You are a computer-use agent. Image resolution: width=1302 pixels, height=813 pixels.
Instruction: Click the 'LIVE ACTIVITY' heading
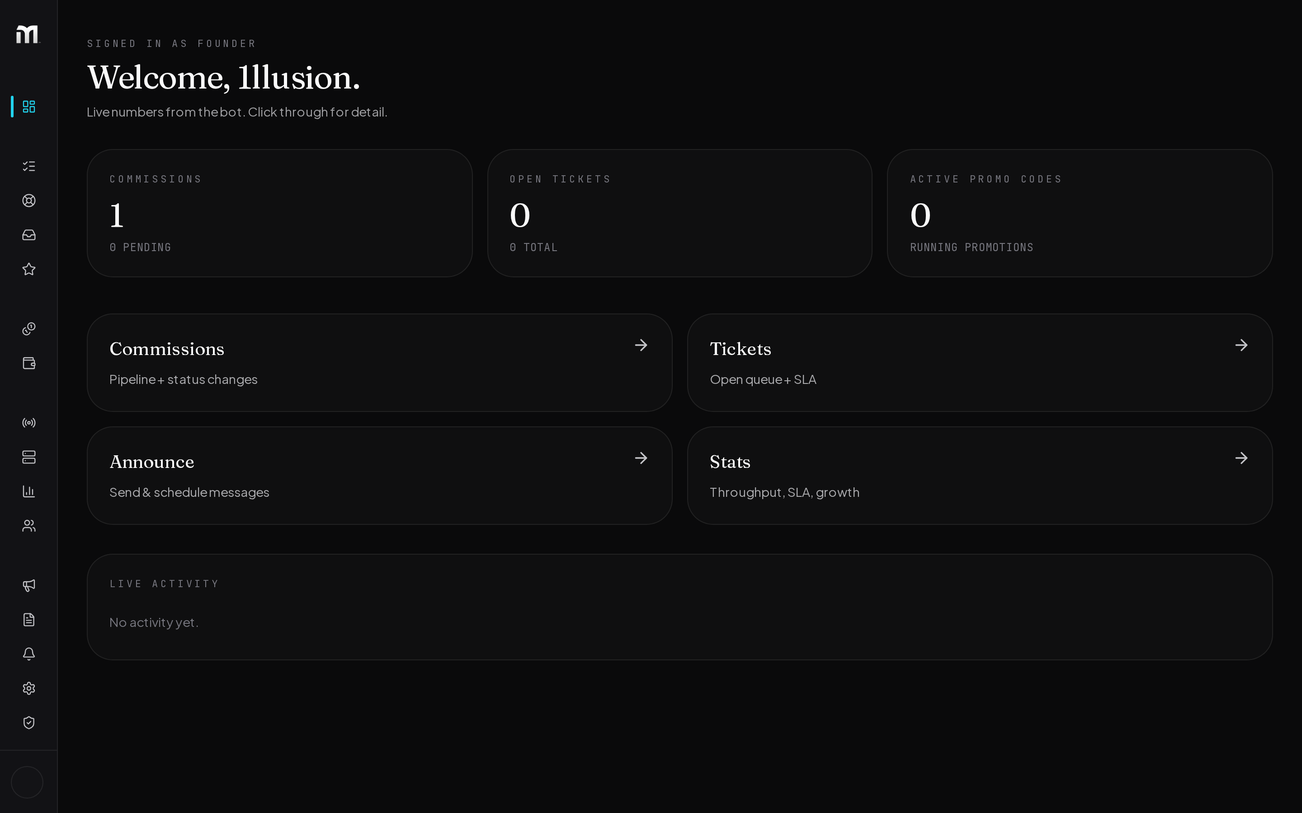click(x=164, y=584)
